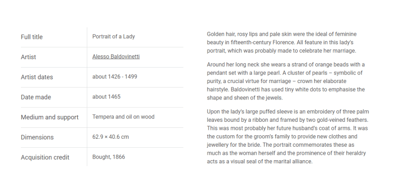Select the Medium and support label

click(x=49, y=117)
